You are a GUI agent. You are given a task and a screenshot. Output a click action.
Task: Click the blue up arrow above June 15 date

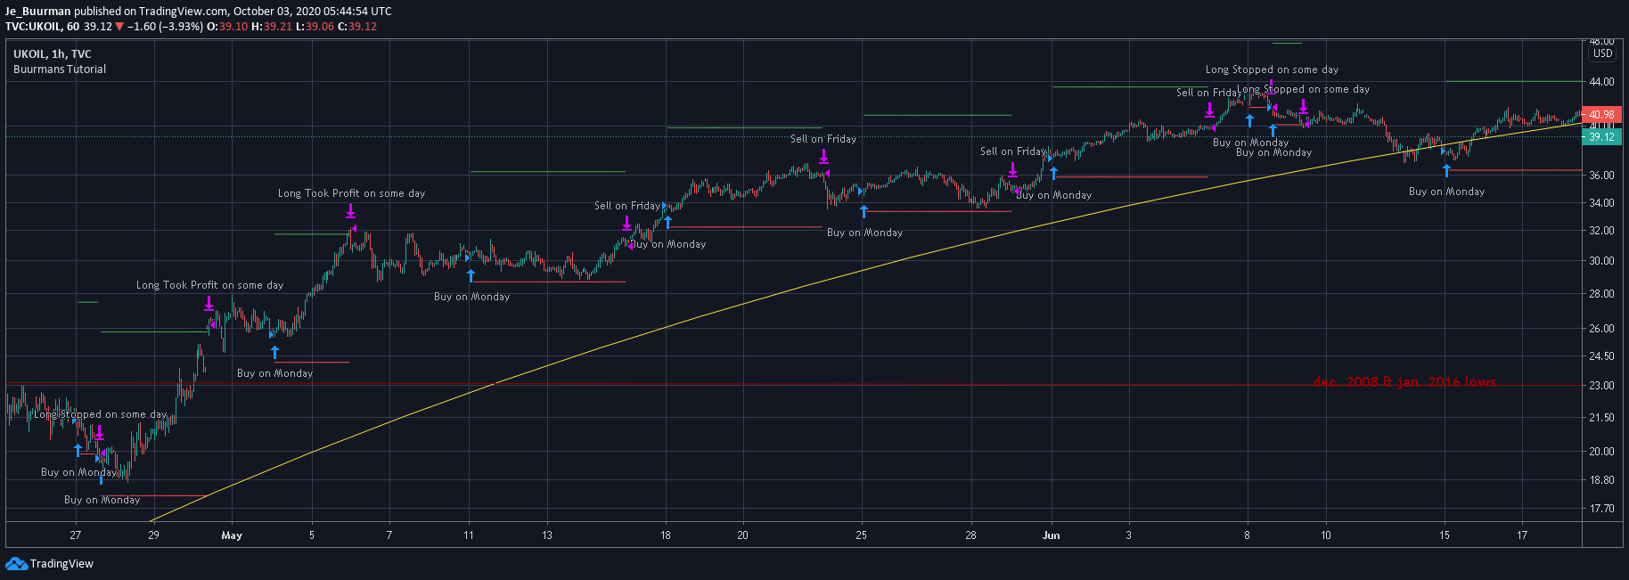1446,170
